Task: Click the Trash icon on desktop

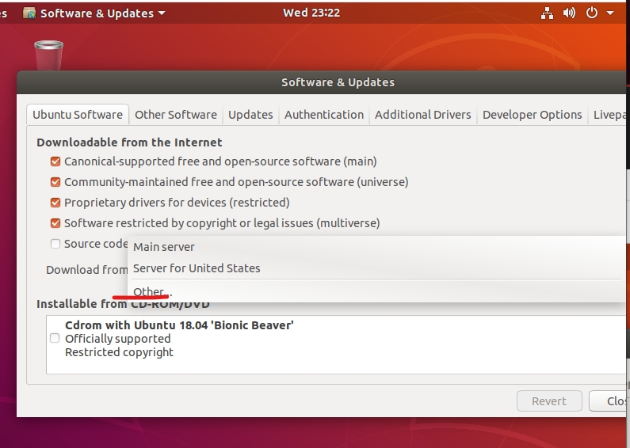Action: coord(48,55)
